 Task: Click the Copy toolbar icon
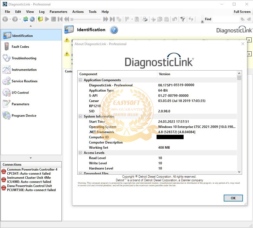click(160, 19)
